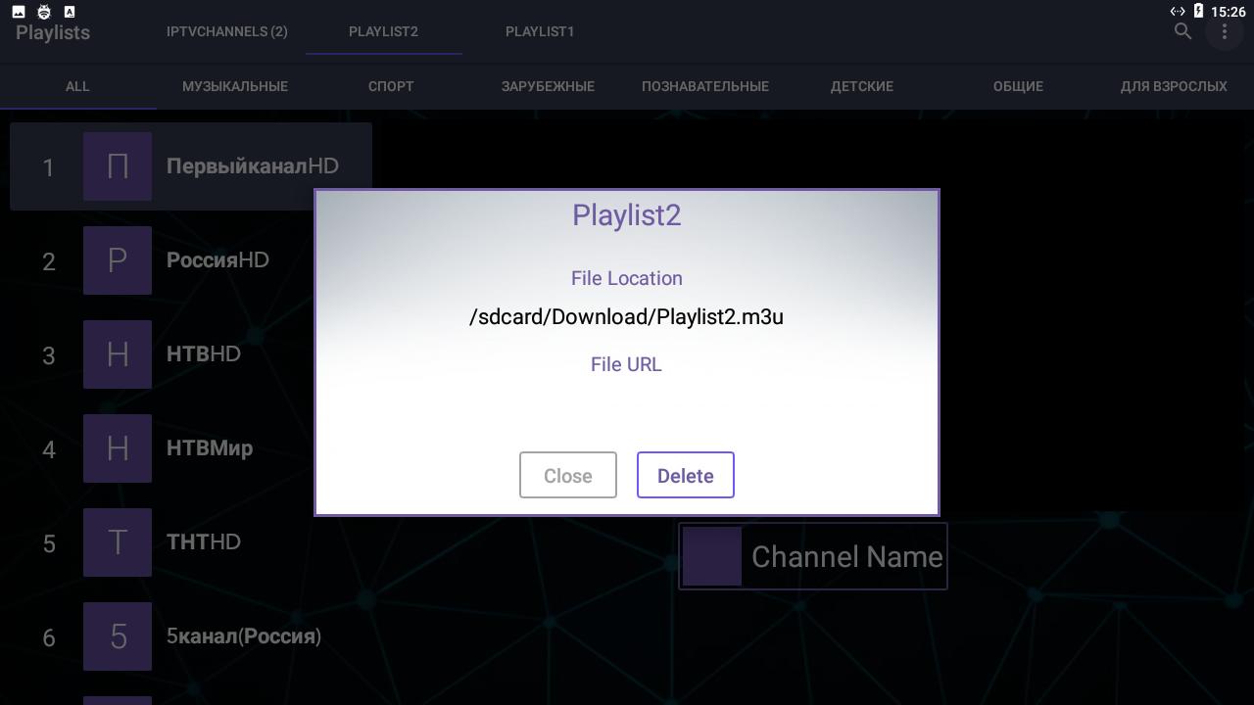Switch to PLAYLIST1 tab
Image resolution: width=1254 pixels, height=705 pixels.
[x=540, y=31]
